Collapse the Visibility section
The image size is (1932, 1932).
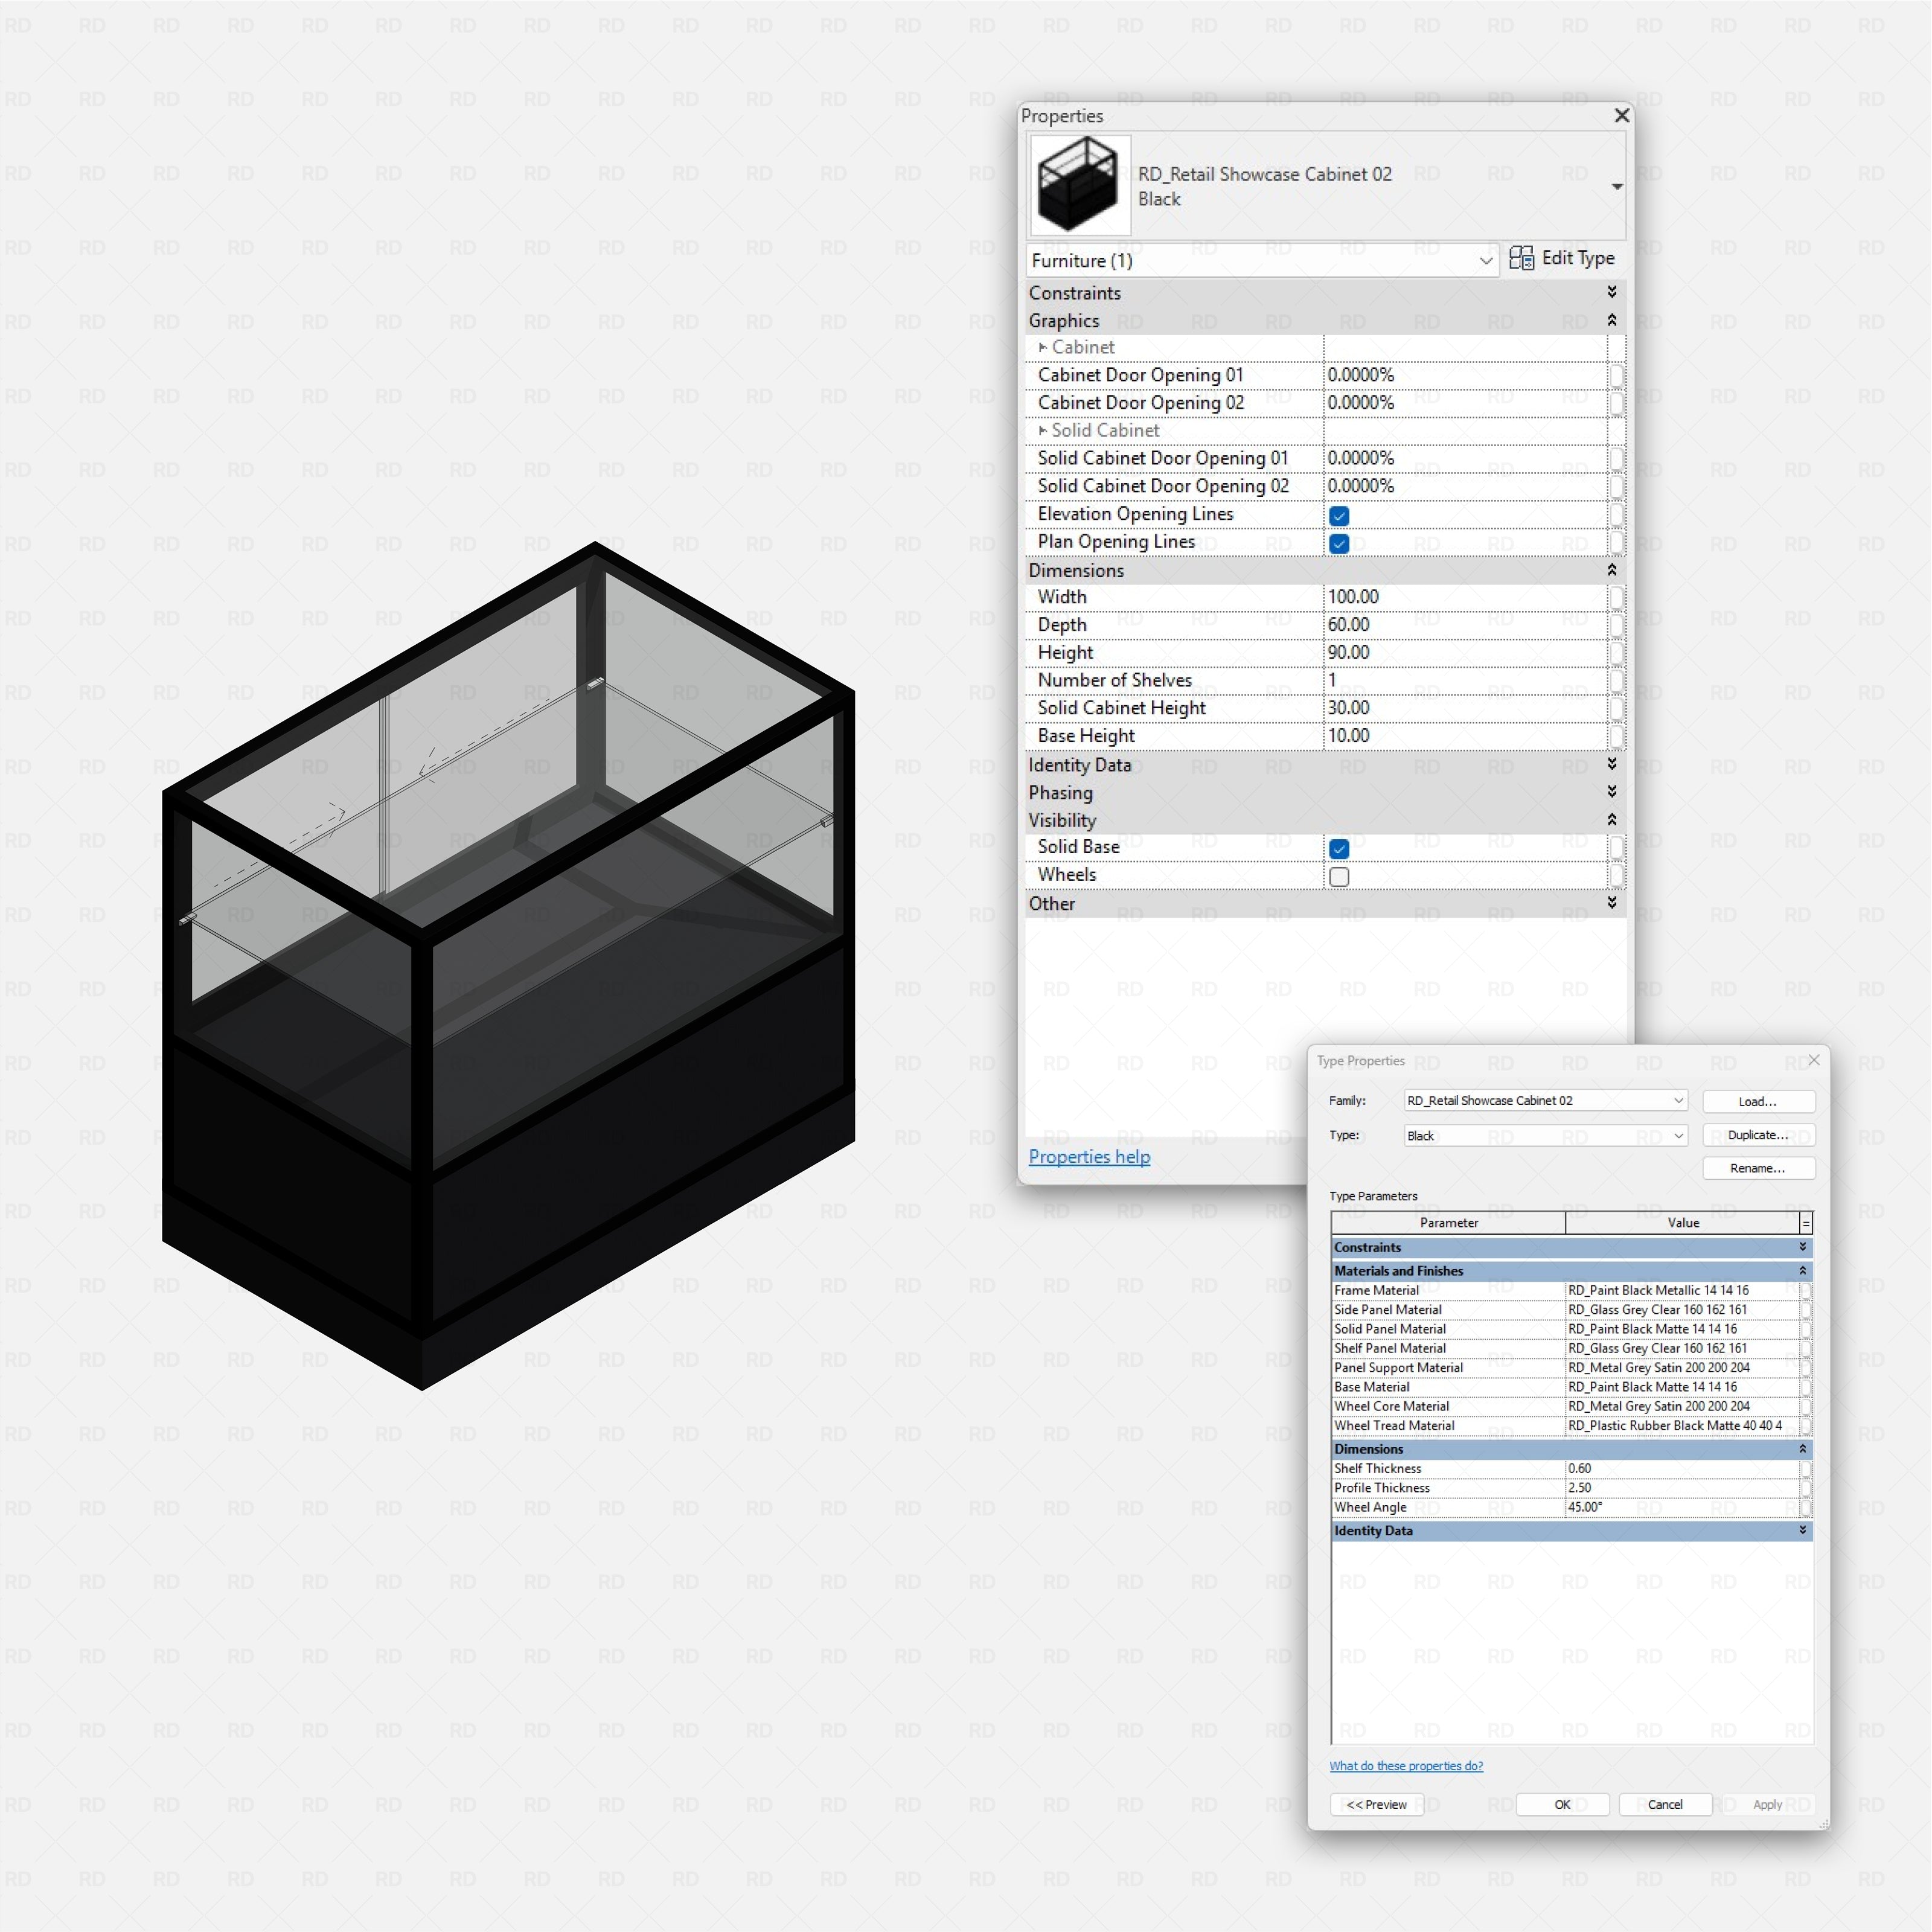[1612, 820]
